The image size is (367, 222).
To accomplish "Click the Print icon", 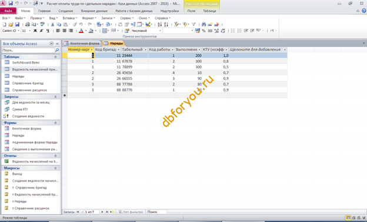I will pos(28,24).
